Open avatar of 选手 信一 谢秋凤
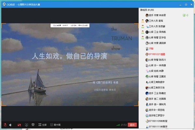The image size is (195, 130). (x=147, y=104)
